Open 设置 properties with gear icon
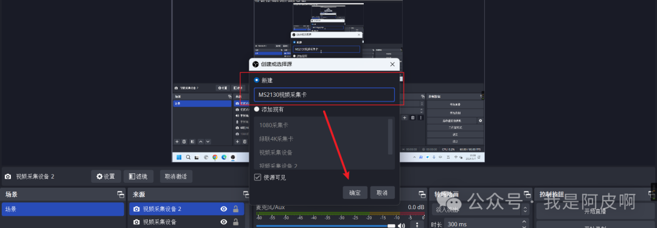This screenshot has height=228, width=657. 106,176
